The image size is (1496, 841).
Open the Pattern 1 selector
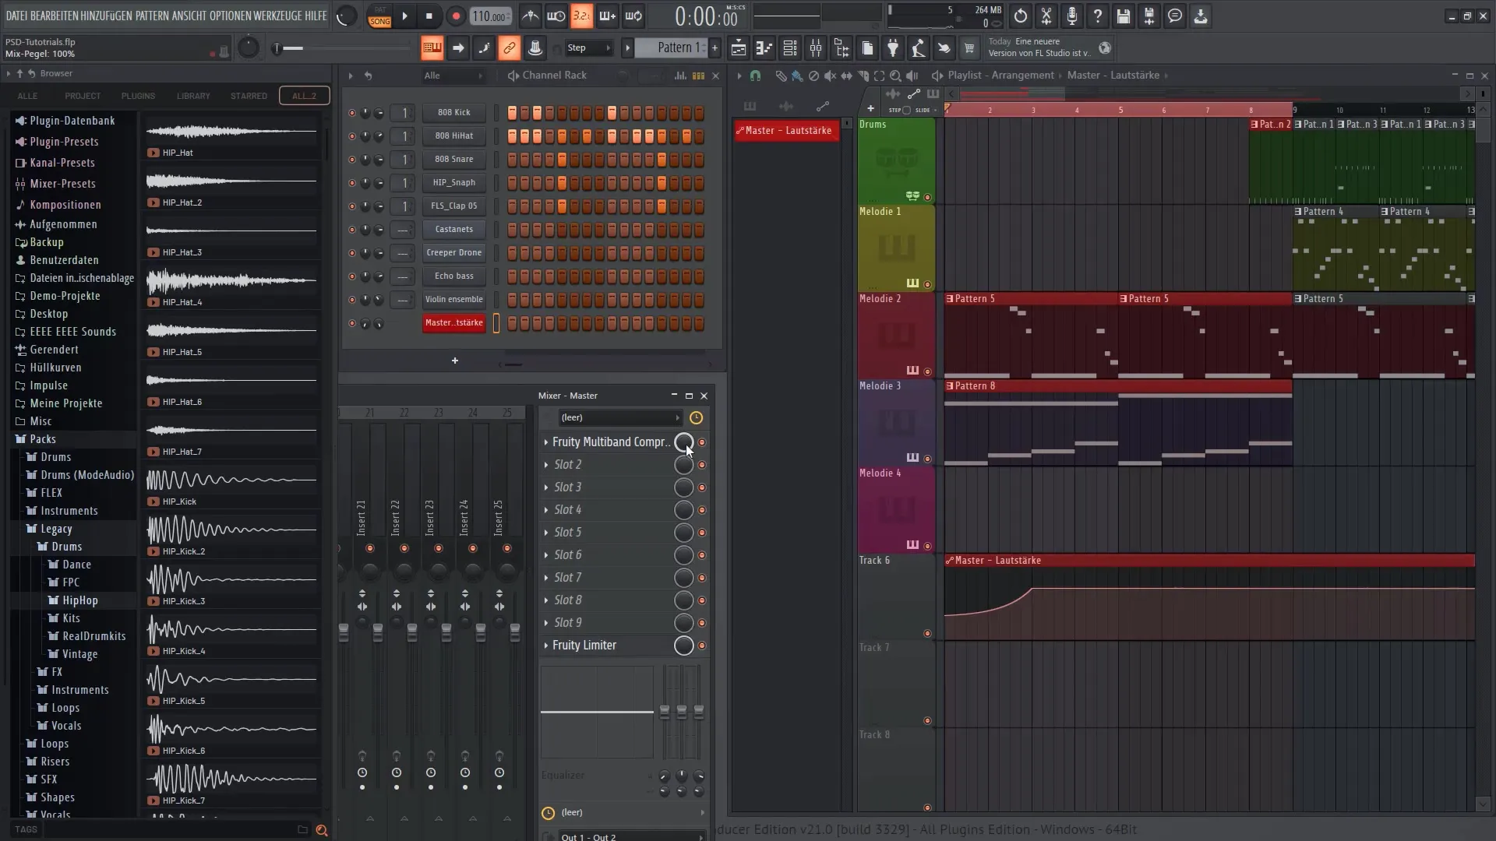[x=672, y=48]
